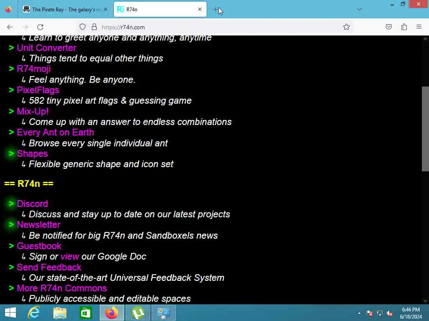This screenshot has width=429, height=321.
Task: Open the Control Panel taskbar icon
Action: (164, 313)
